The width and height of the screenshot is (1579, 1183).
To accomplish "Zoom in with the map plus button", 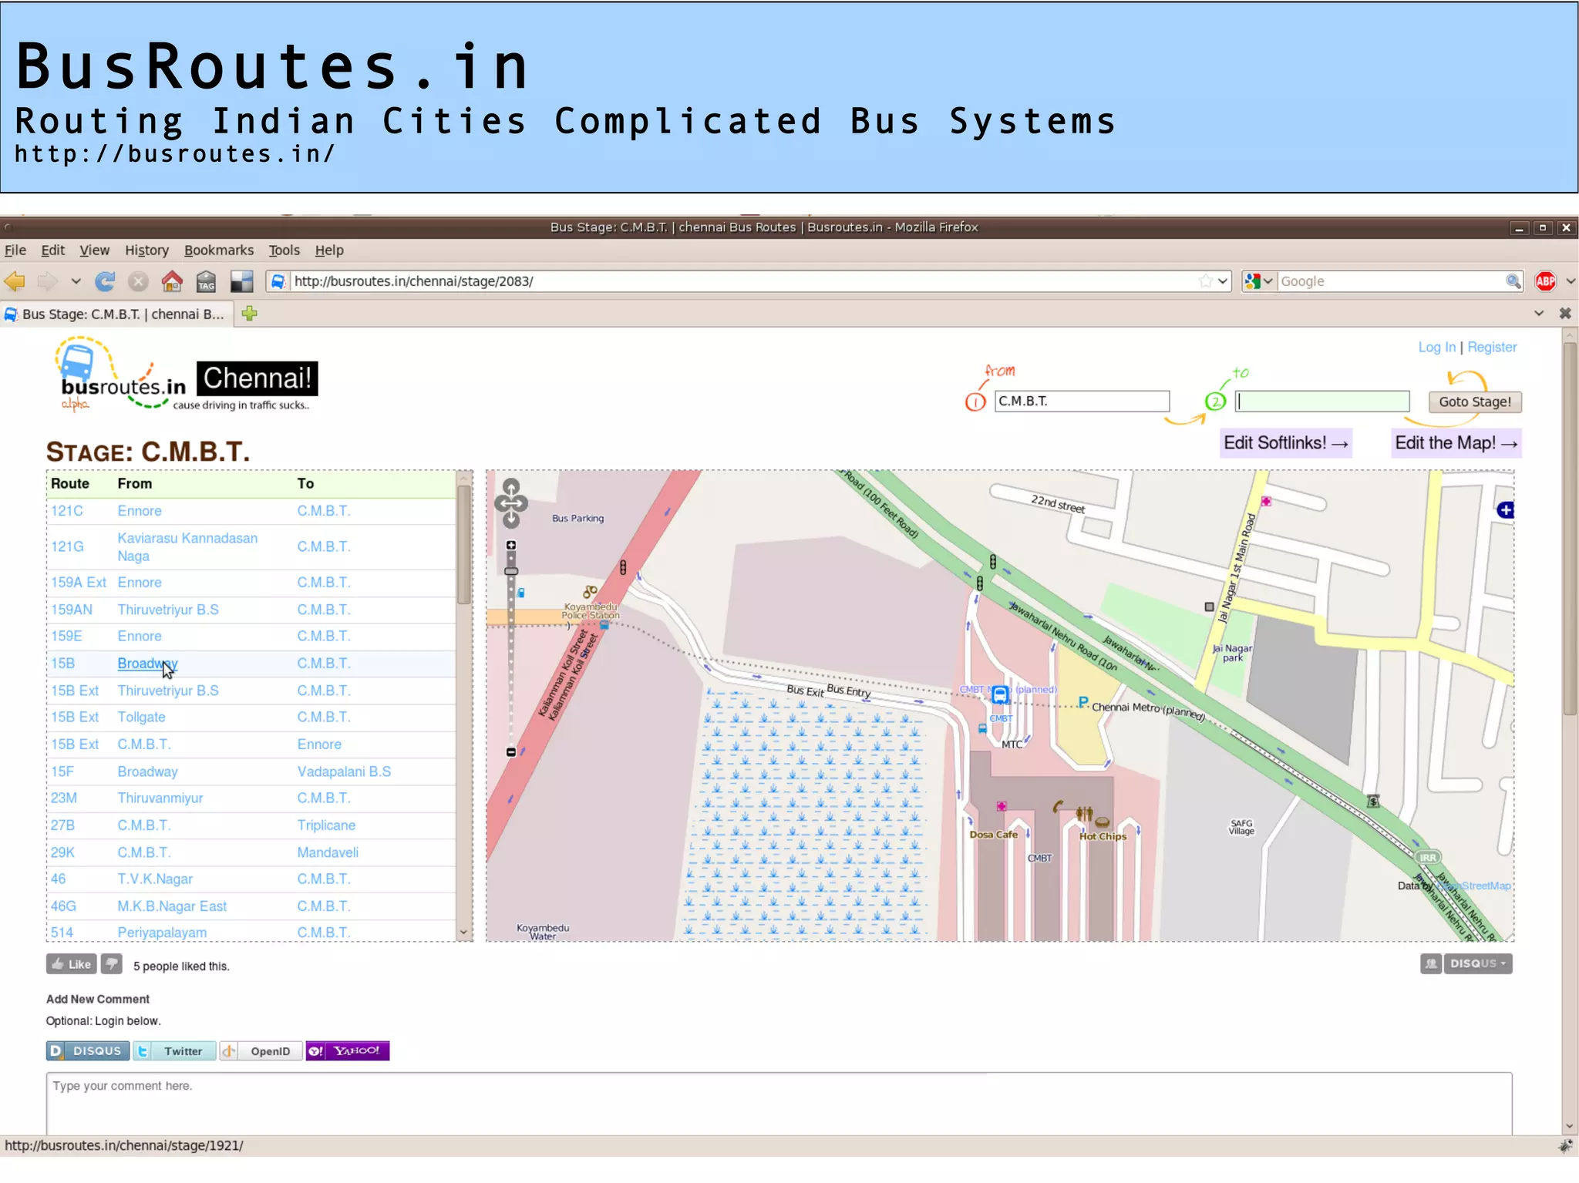I will click(x=511, y=546).
